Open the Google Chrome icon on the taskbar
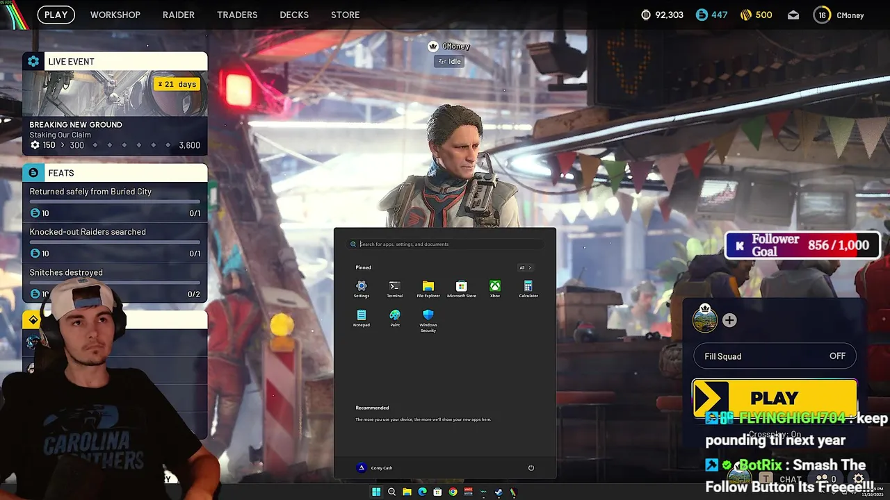The height and width of the screenshot is (500, 890). click(453, 492)
